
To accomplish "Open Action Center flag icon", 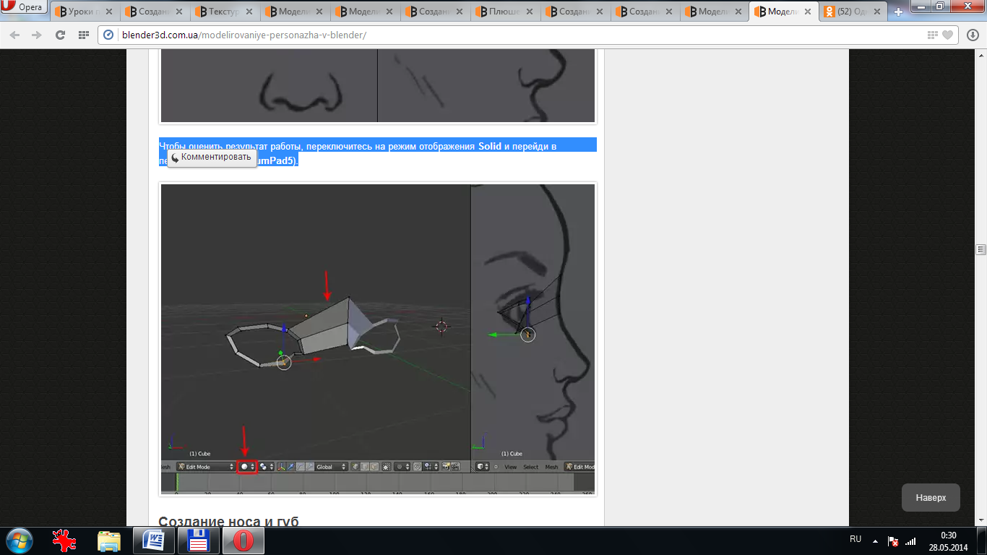I will click(893, 541).
